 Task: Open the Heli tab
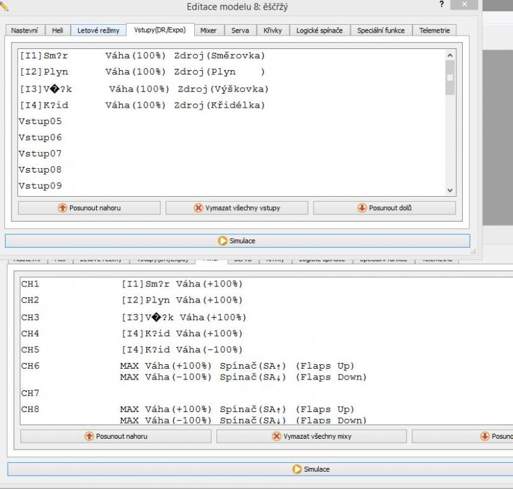coord(58,31)
